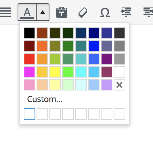
Task: Select the yellow color swatch
Action: coord(55,72)
